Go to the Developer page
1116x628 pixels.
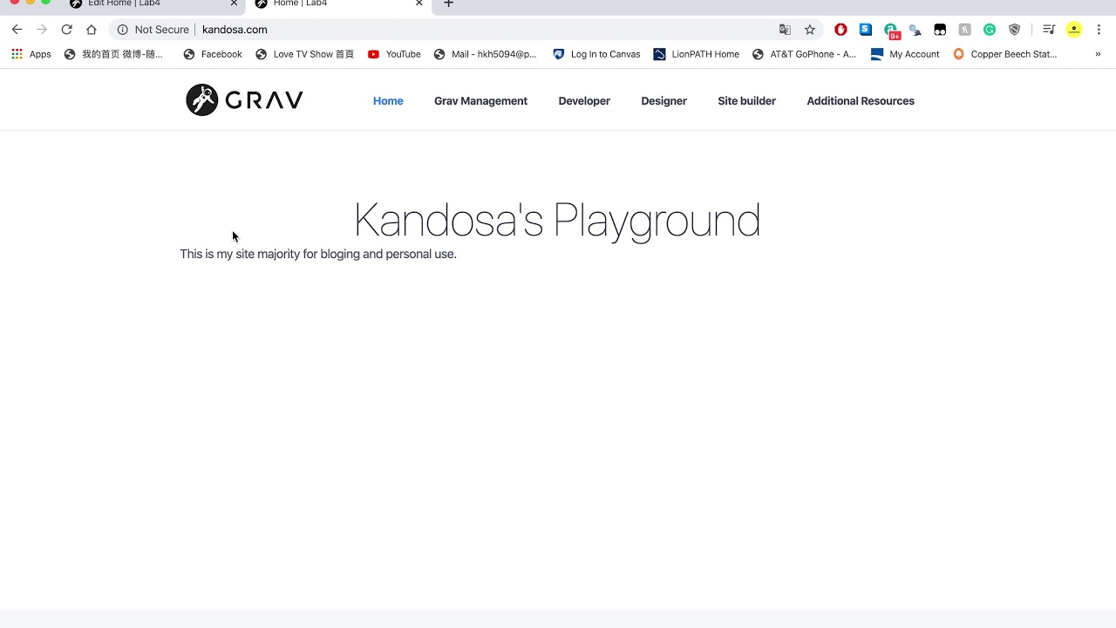[584, 101]
